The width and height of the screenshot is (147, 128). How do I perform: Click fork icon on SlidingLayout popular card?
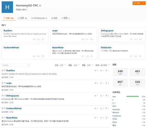point(140,39)
